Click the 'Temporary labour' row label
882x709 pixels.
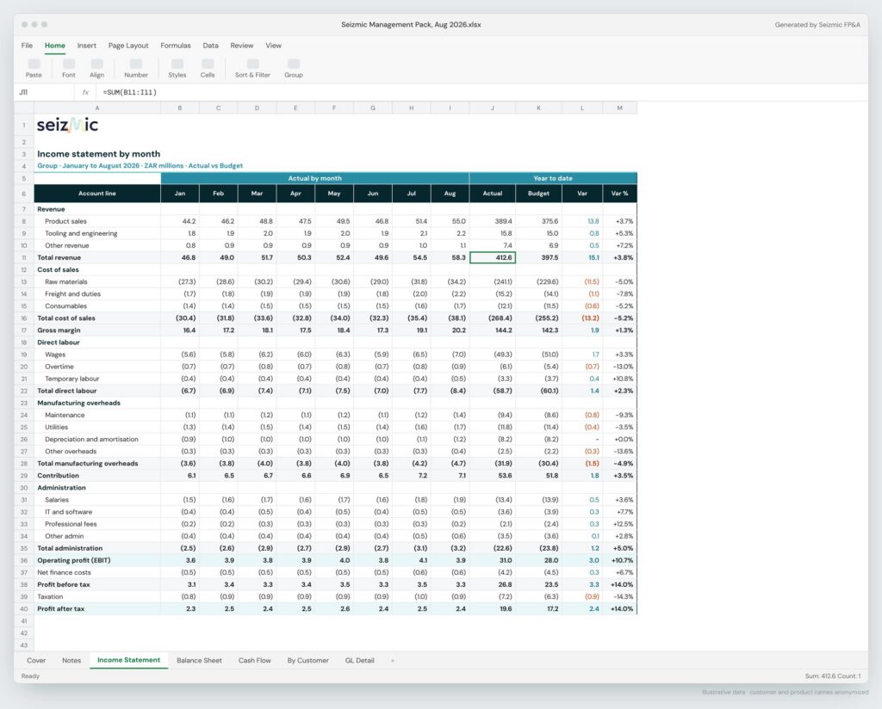tap(72, 379)
